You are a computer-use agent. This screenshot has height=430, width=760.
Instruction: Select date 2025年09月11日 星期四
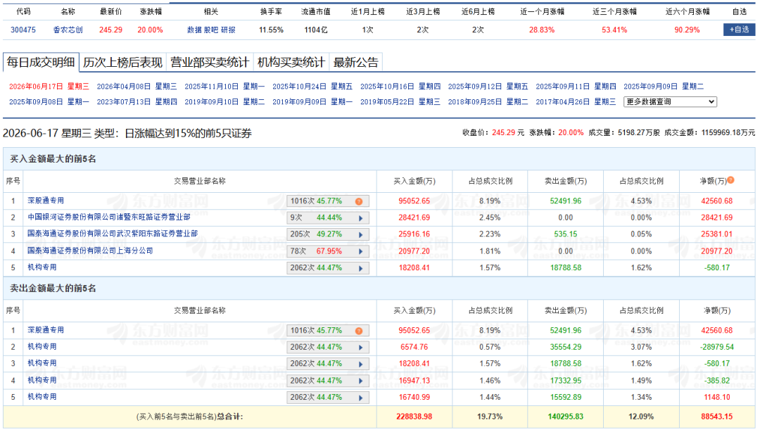(x=576, y=87)
